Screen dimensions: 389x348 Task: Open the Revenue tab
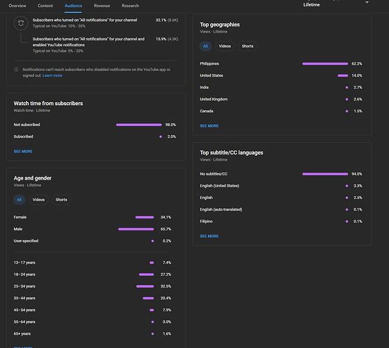click(102, 6)
